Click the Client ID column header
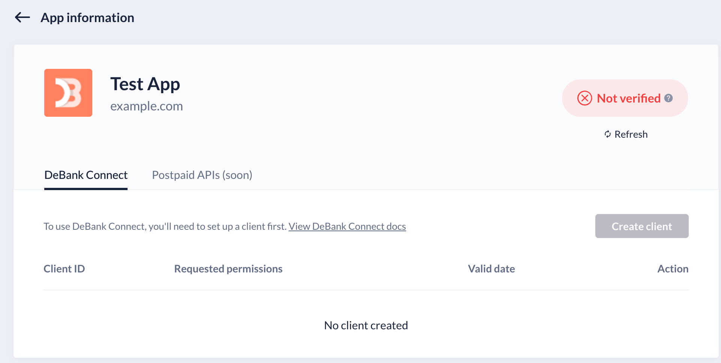Viewport: 721px width, 363px height. (x=64, y=269)
